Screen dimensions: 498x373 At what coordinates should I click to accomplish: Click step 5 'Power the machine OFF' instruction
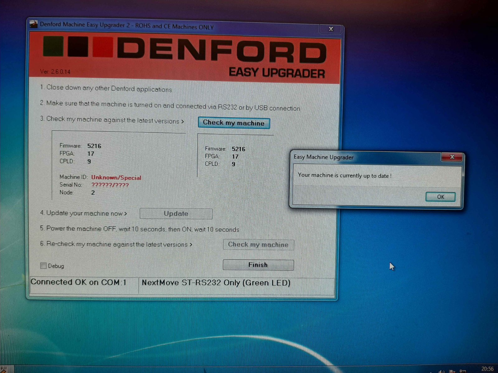(x=139, y=229)
